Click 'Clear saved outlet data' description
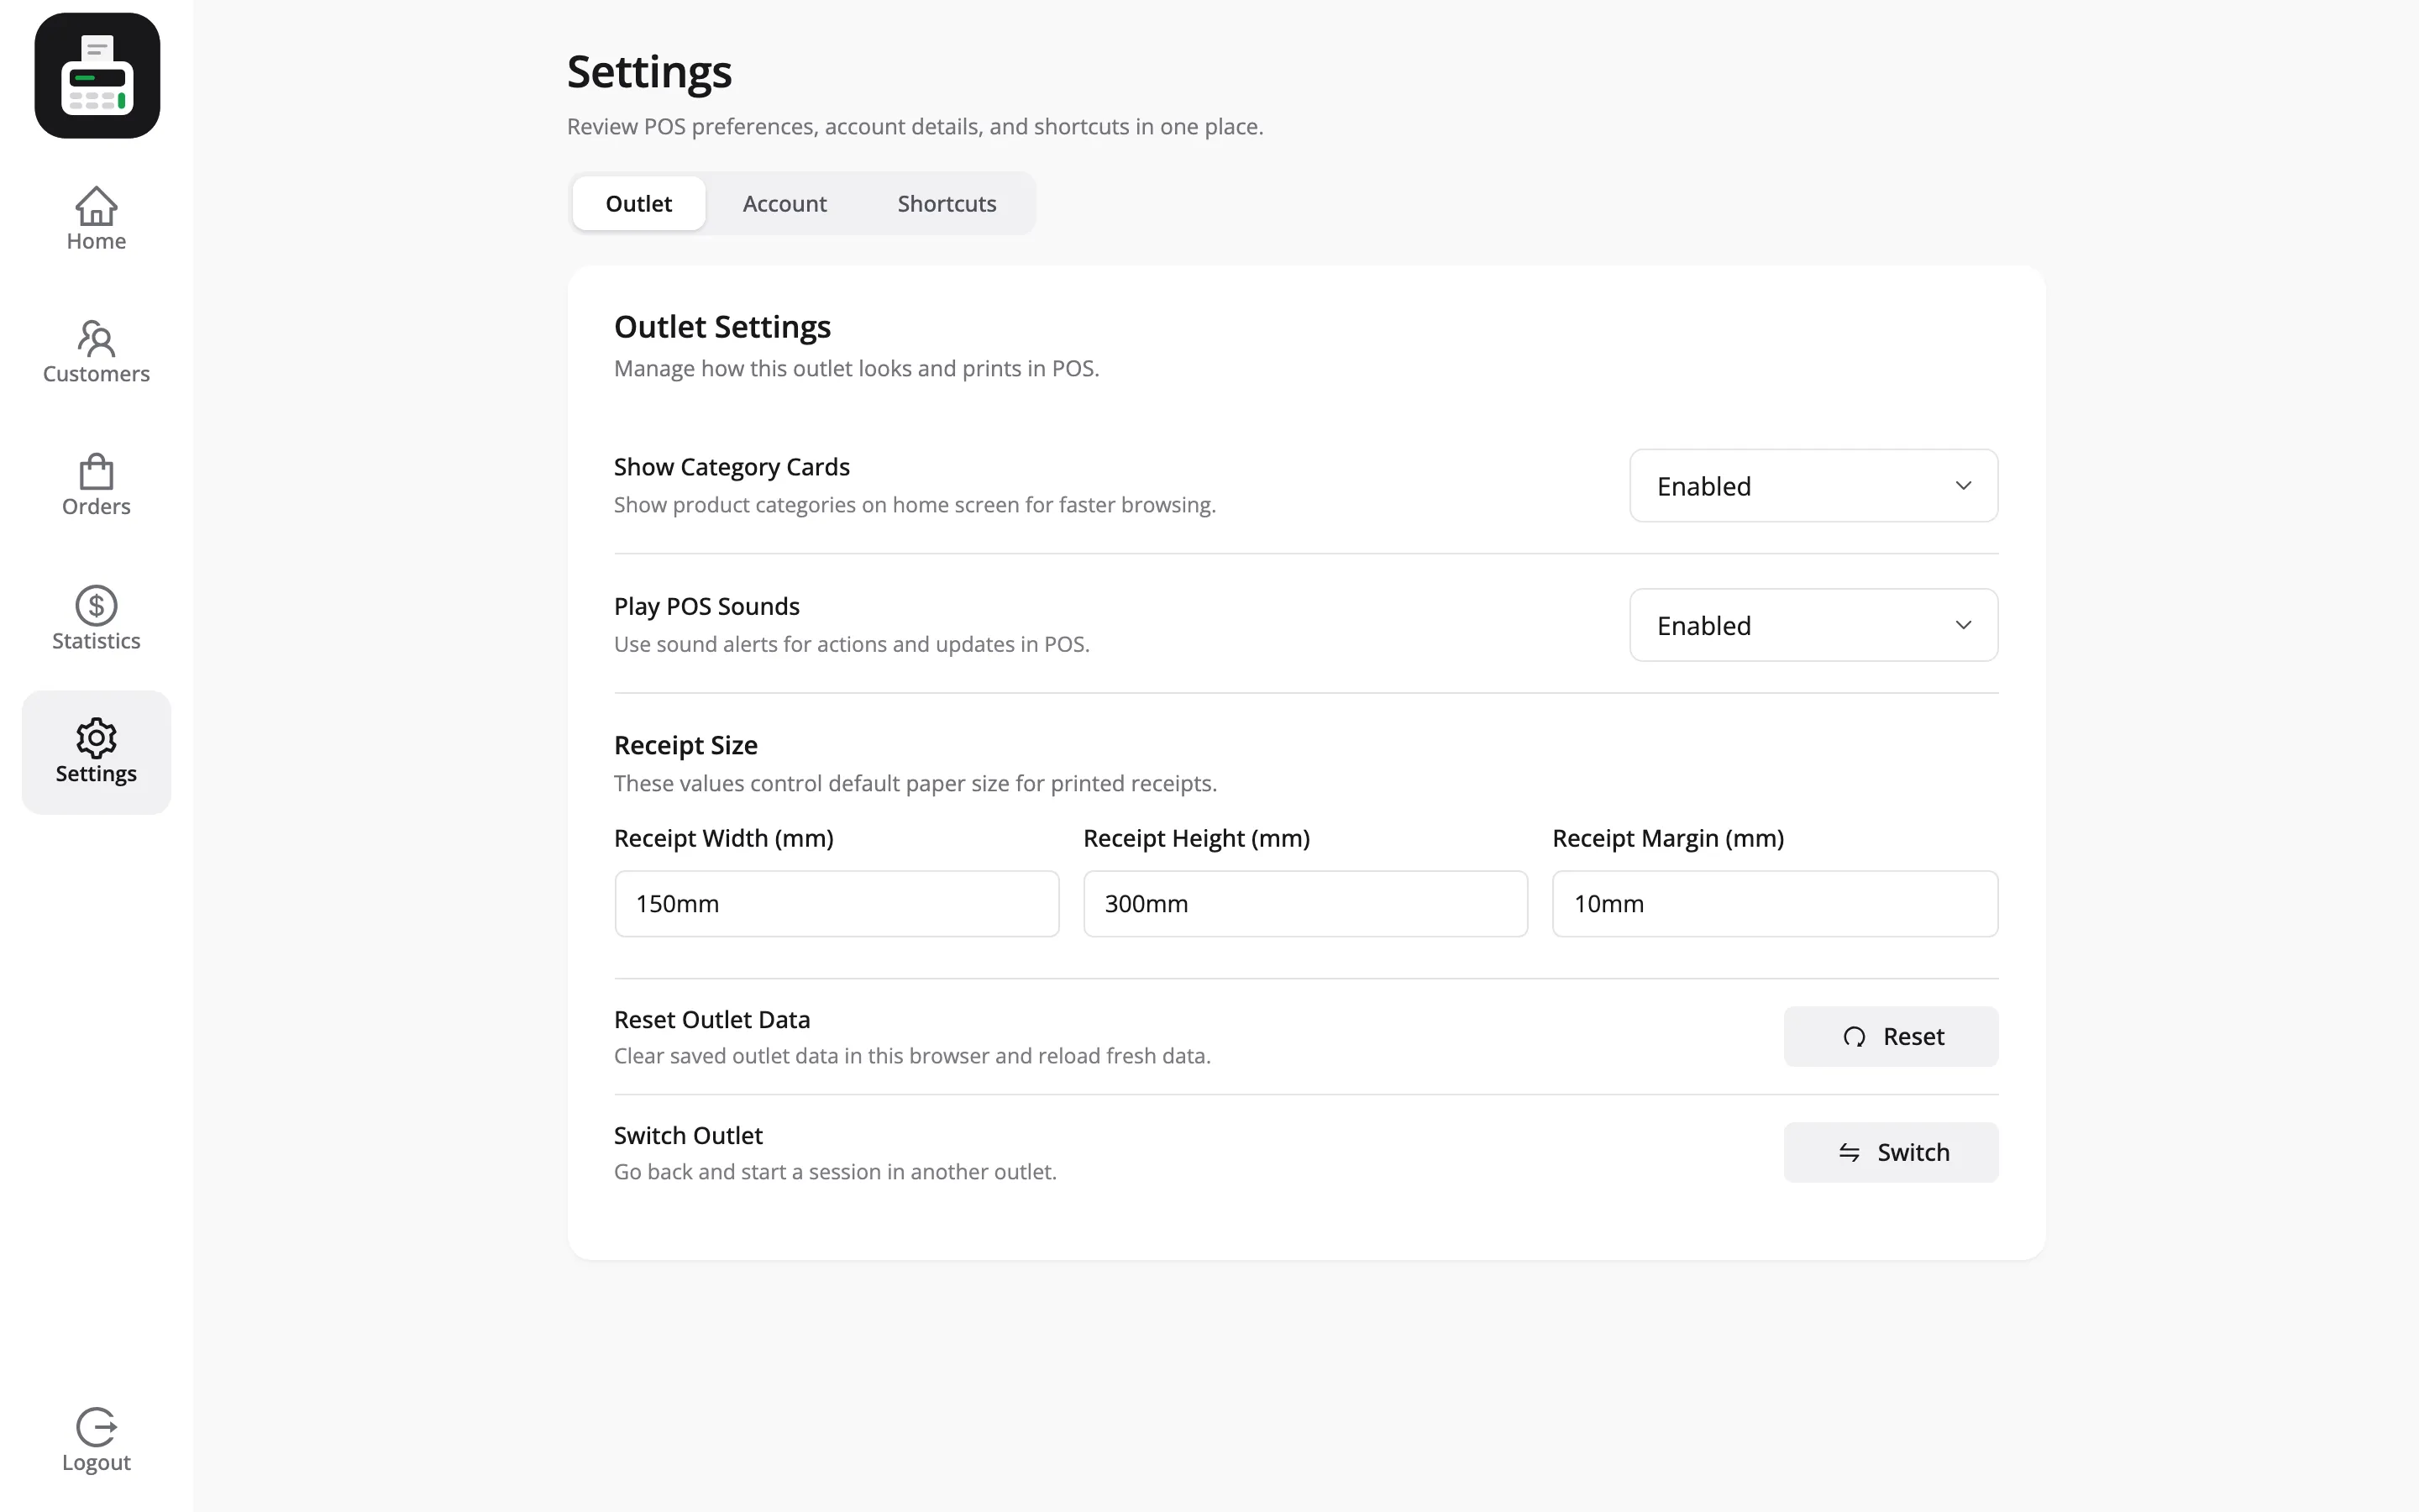Image resolution: width=2419 pixels, height=1512 pixels. click(911, 1057)
